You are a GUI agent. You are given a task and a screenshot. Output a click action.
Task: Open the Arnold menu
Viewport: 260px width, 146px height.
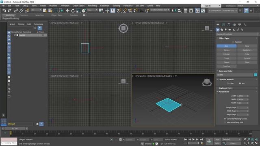(150, 6)
